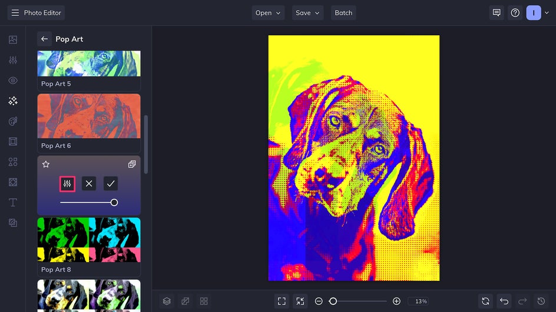
Task: Open the Overlays tool in sidebar
Action: [13, 182]
